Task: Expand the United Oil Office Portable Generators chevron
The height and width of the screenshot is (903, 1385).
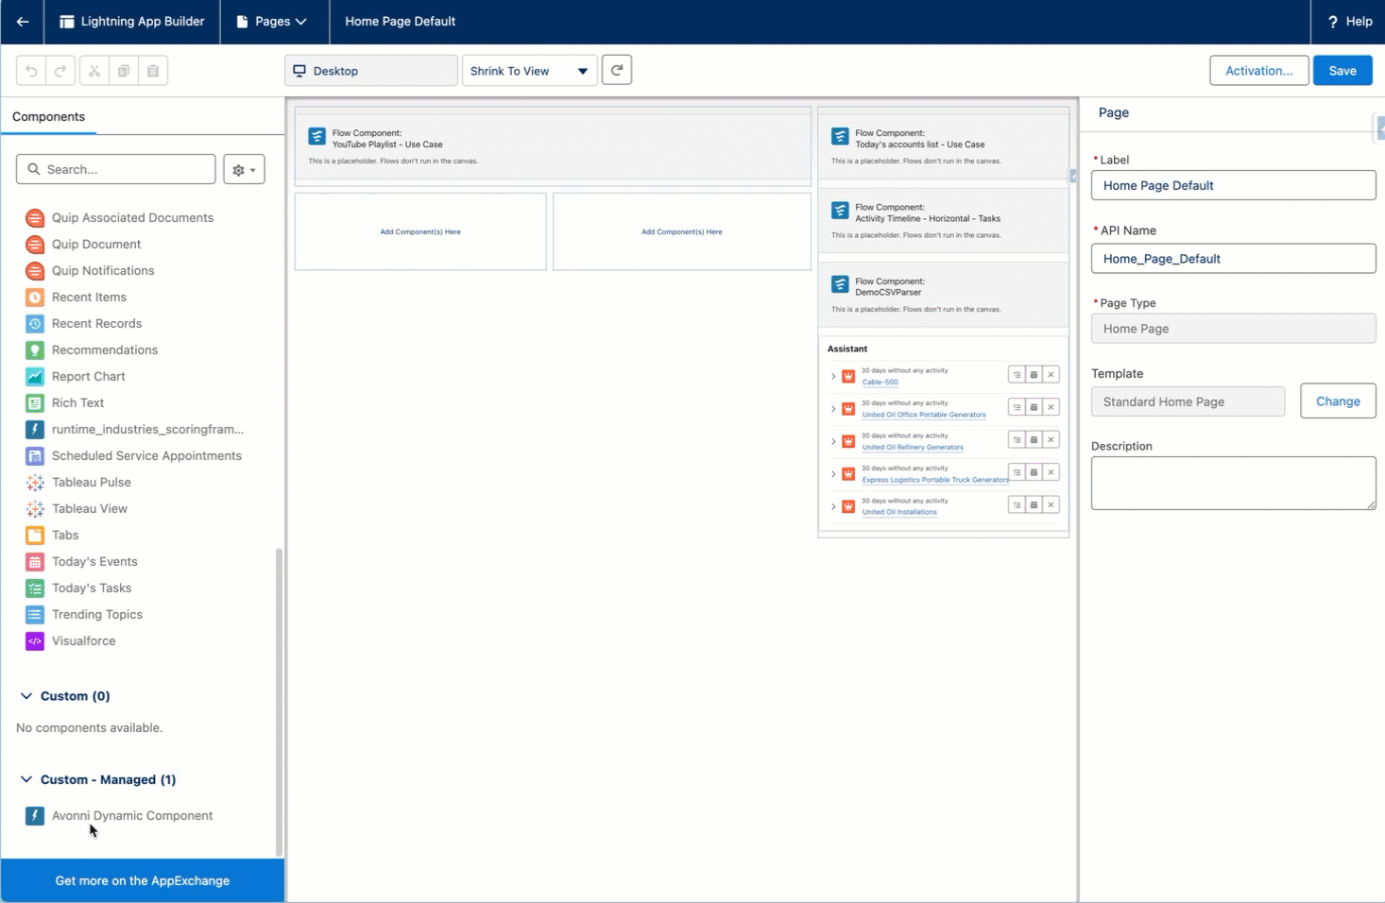Action: 833,409
